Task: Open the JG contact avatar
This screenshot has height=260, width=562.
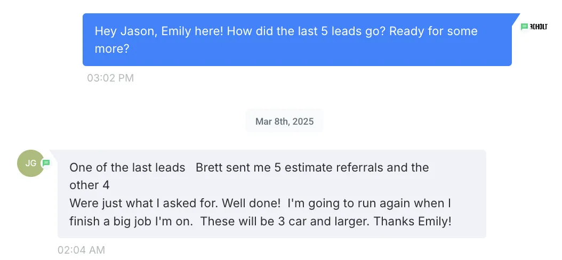Action: click(30, 164)
